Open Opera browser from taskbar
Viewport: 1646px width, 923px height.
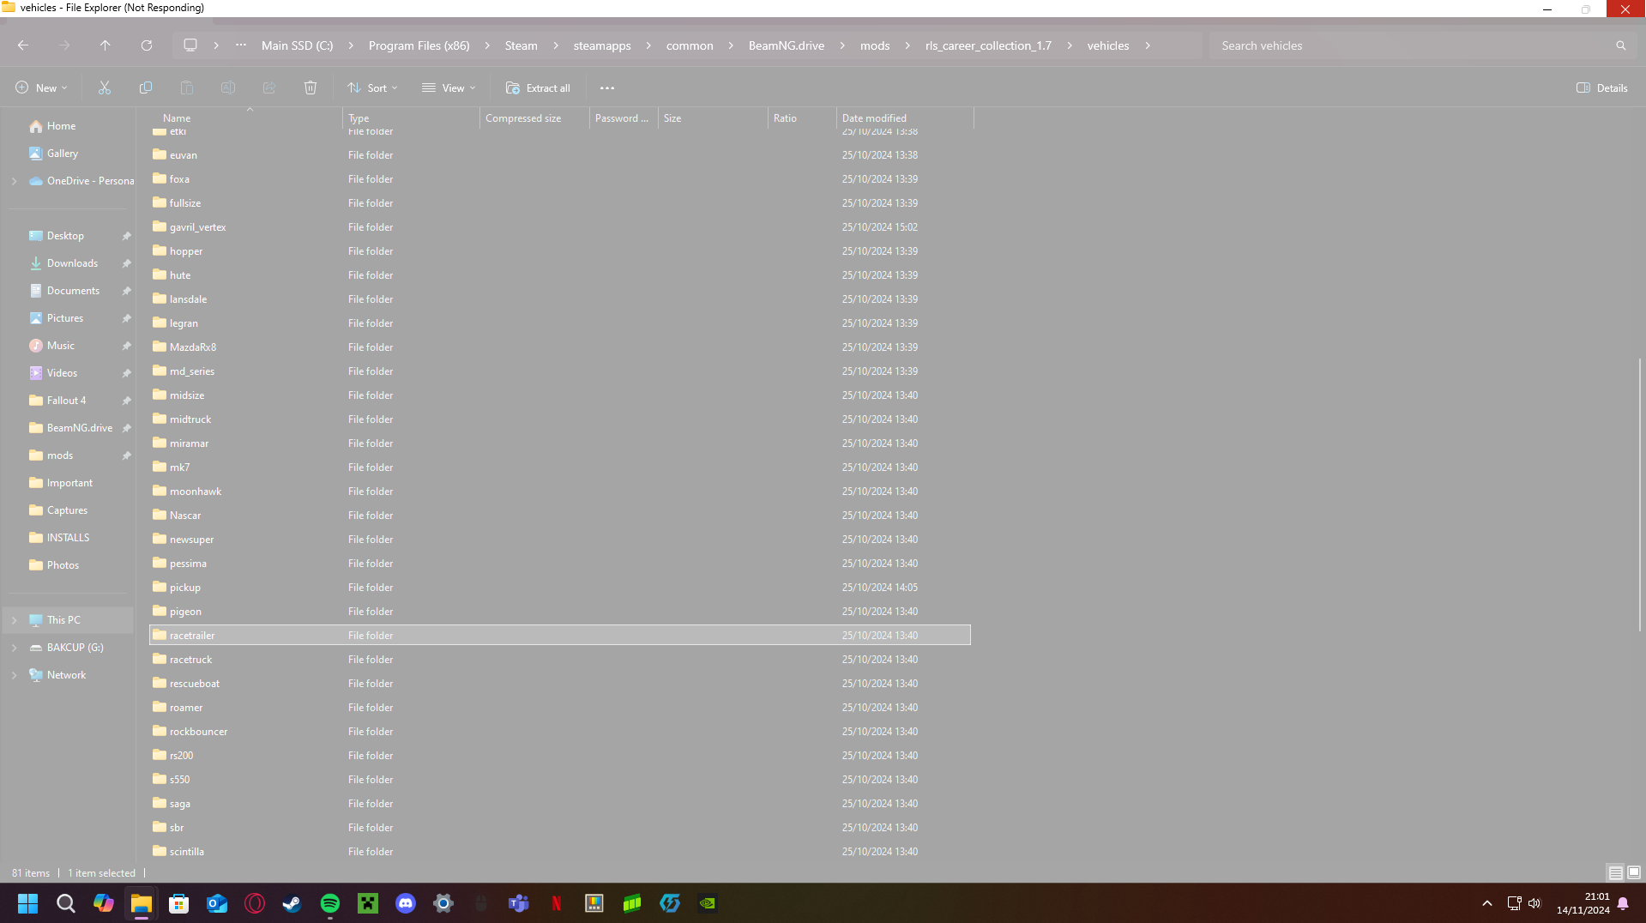point(255,903)
